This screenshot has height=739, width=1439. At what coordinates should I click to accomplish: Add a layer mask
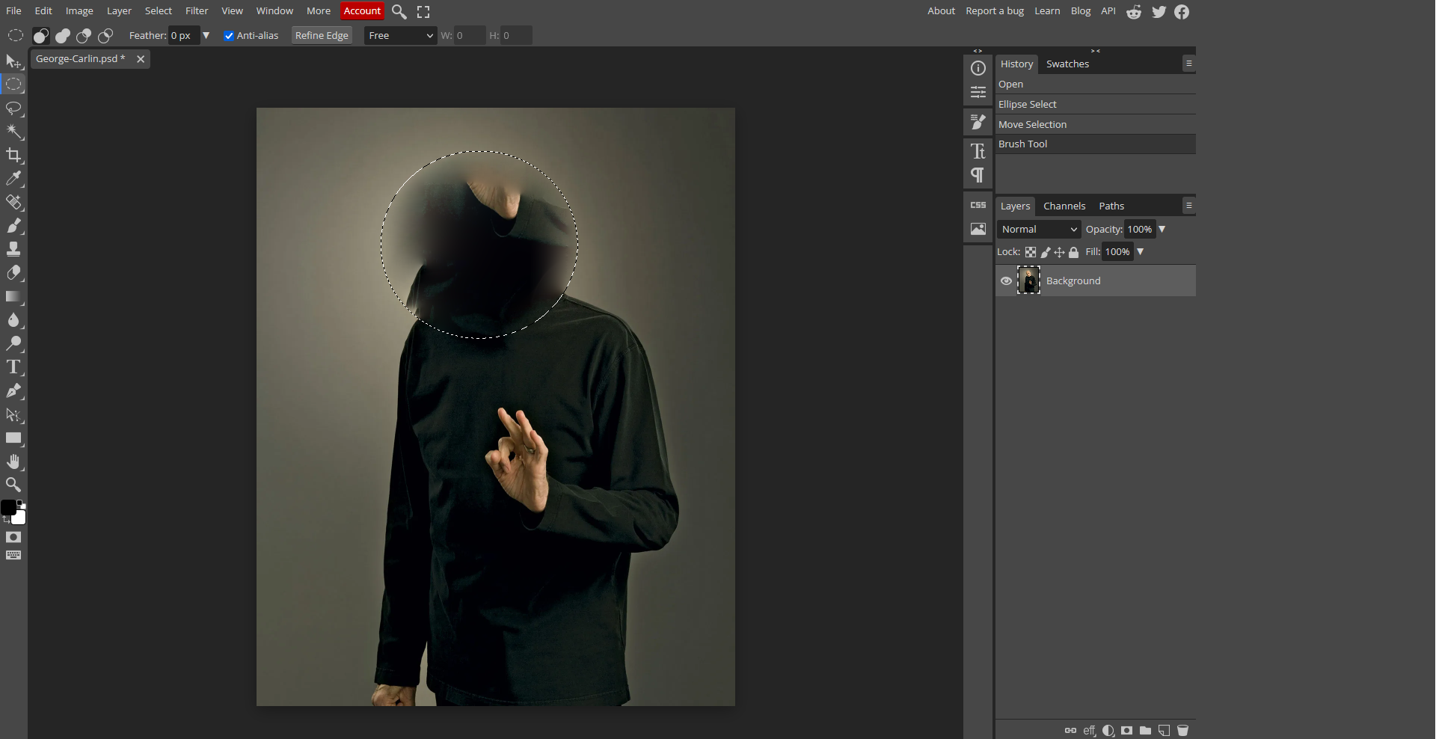pyautogui.click(x=1127, y=730)
